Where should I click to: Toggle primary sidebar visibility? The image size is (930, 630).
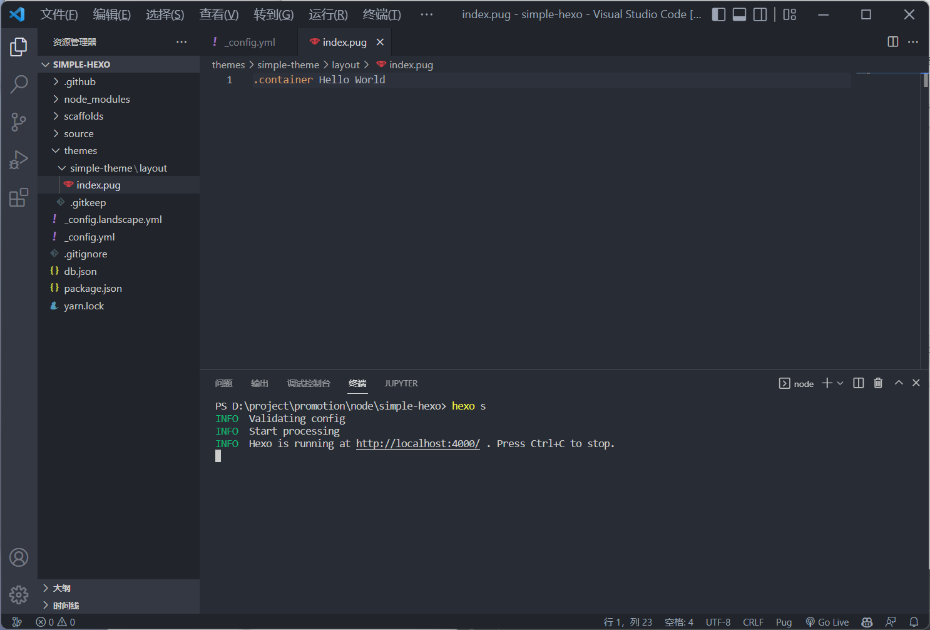(719, 14)
